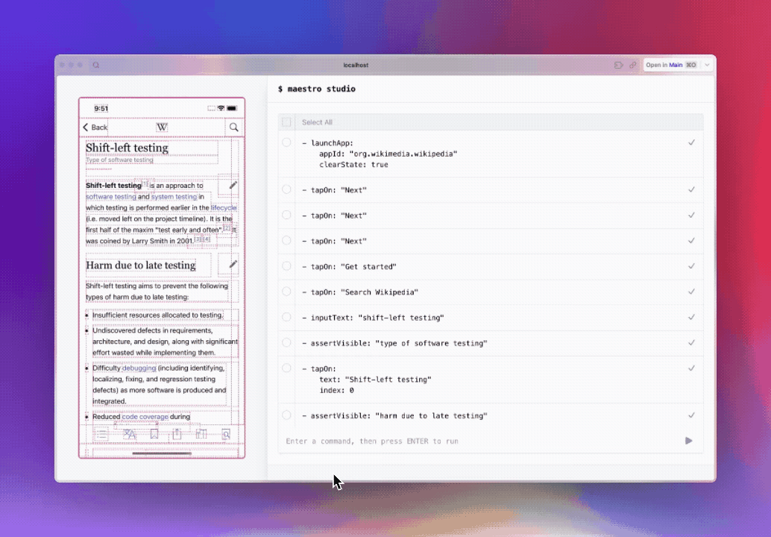The image size is (771, 537).
Task: Select radio for assertVisible harm due to late testing
Action: point(286,415)
